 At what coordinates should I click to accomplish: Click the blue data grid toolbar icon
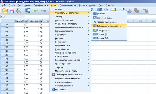[99, 10]
